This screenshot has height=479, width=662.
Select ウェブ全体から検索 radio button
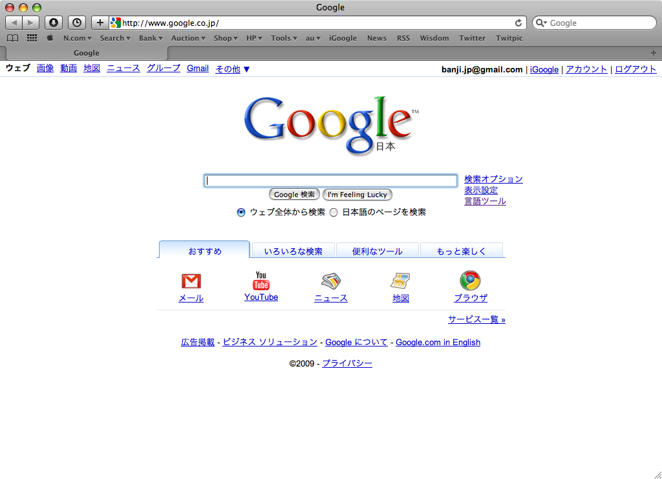[241, 212]
